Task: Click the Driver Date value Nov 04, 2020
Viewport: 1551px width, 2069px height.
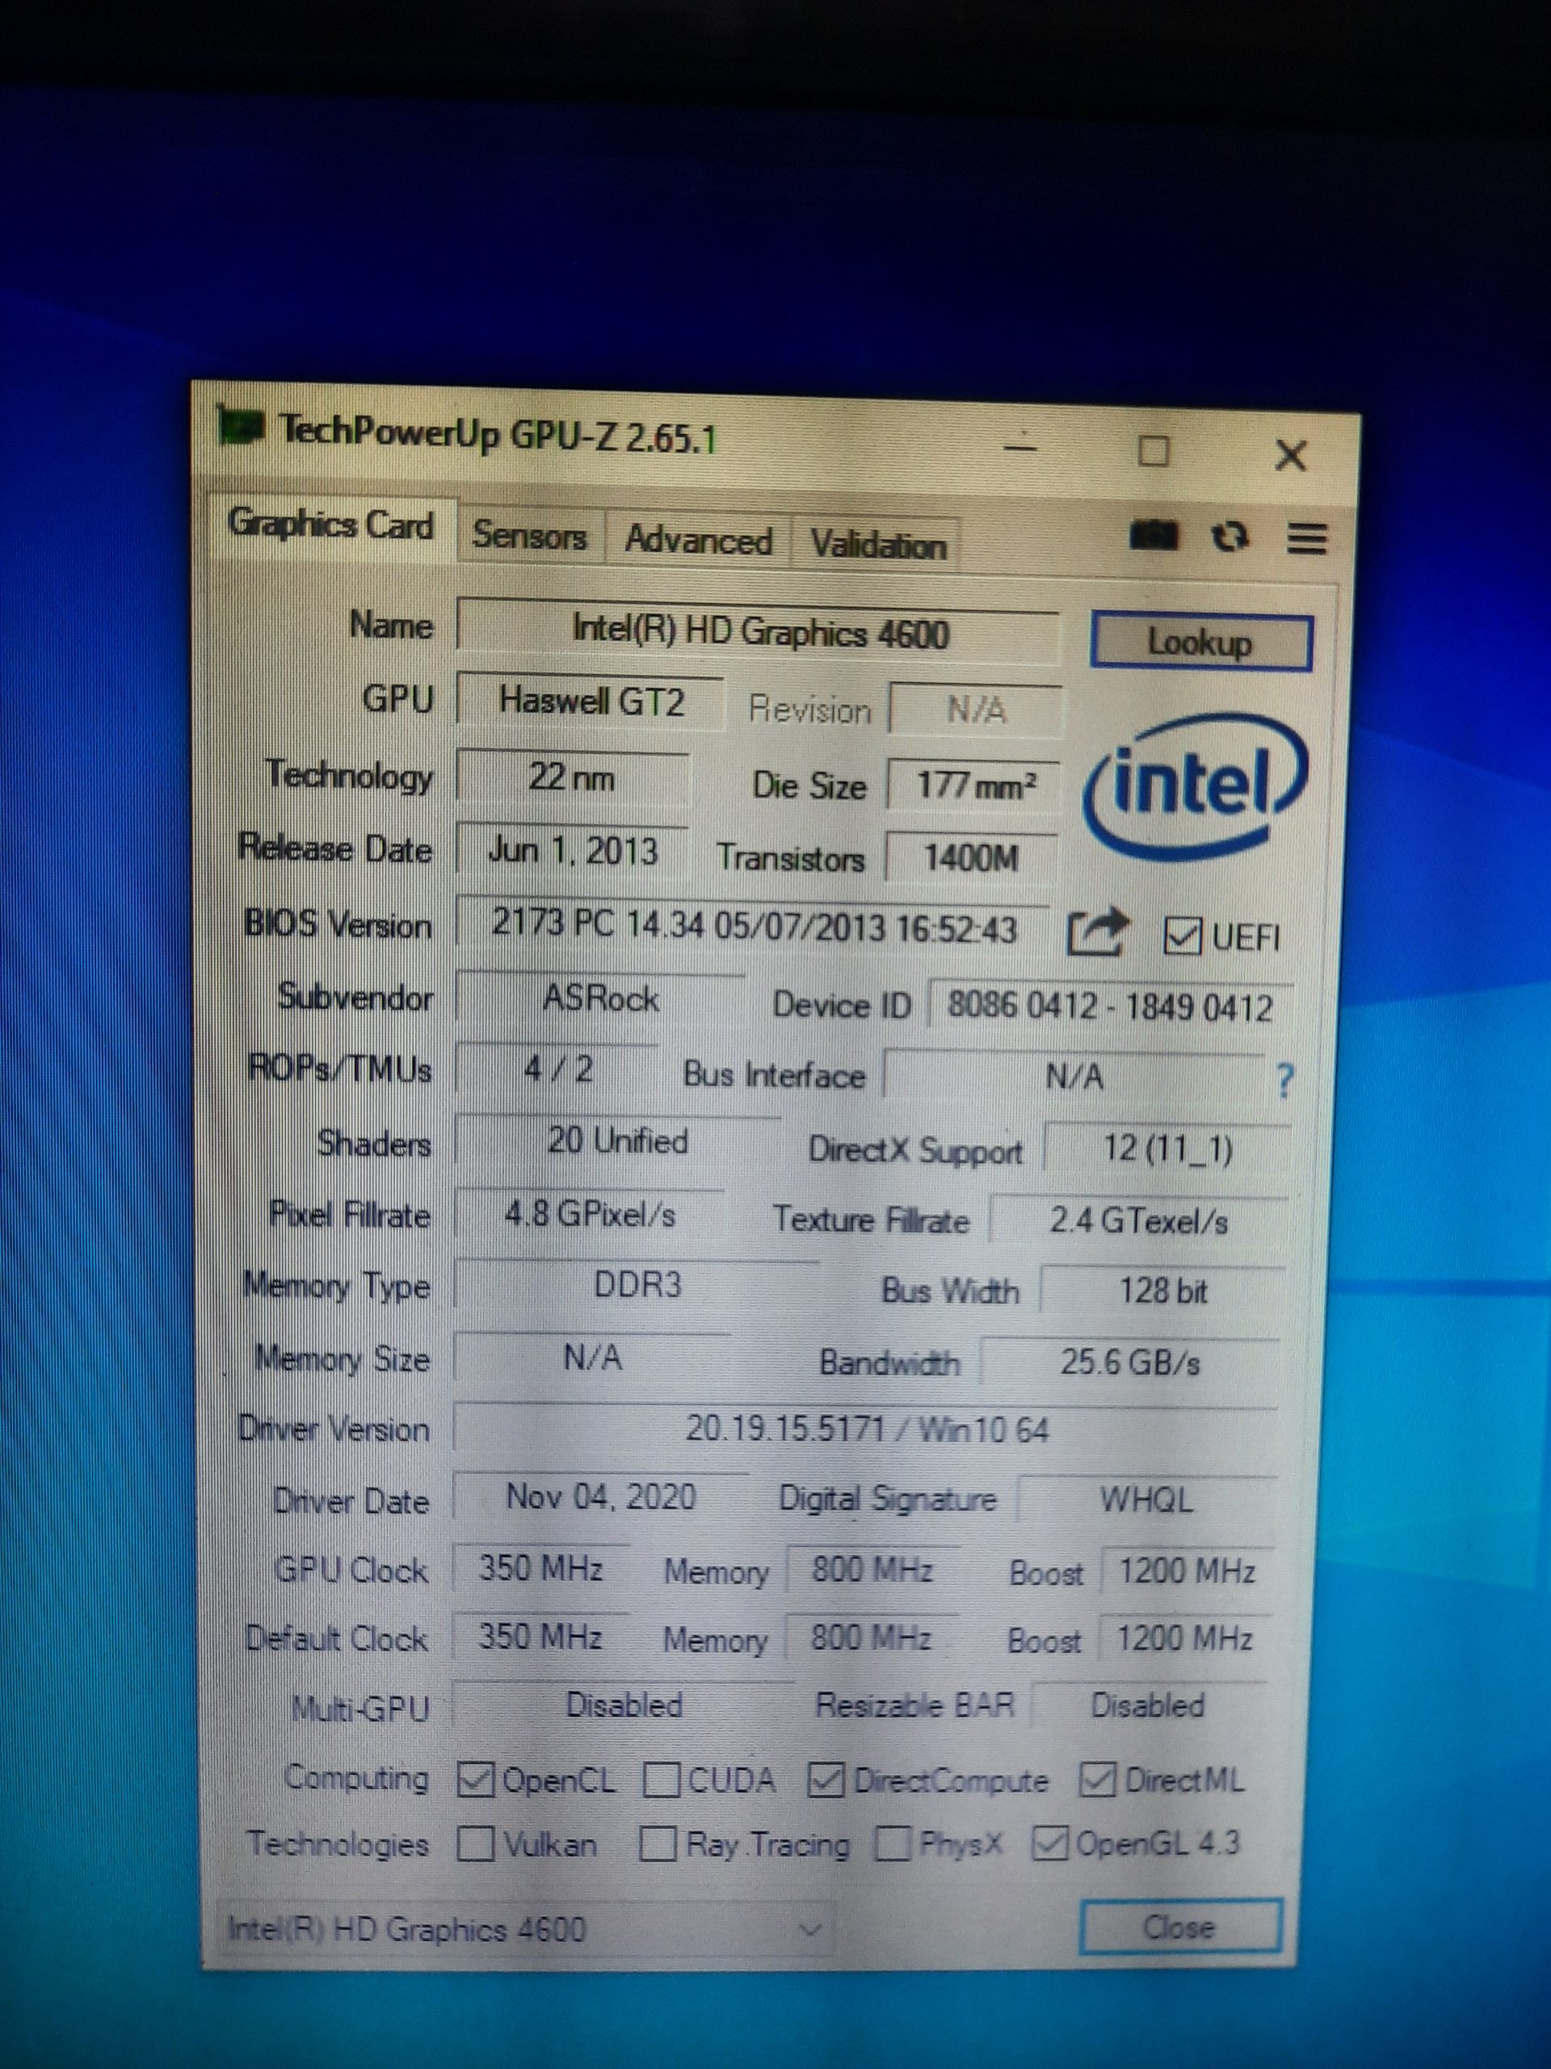Action: [600, 1497]
